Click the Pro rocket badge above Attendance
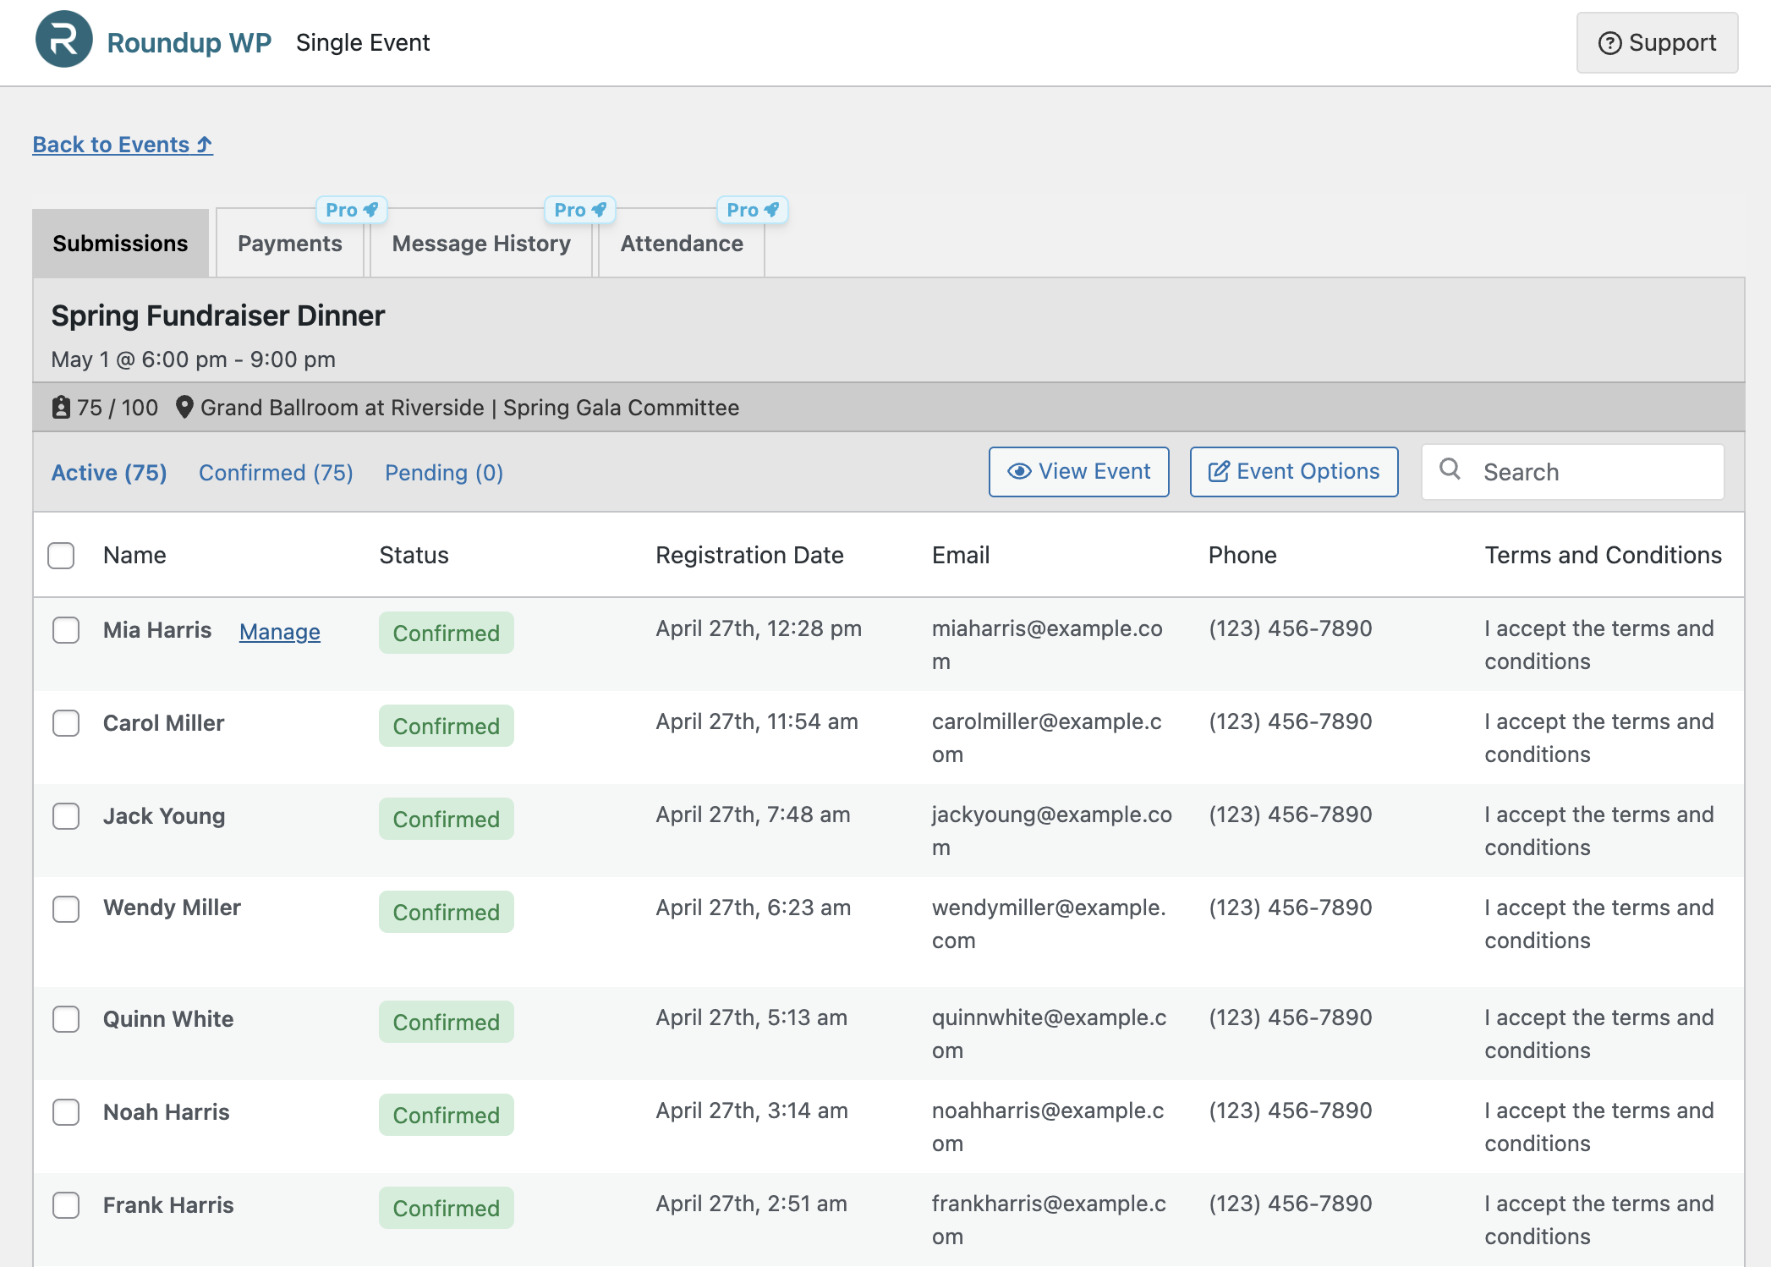This screenshot has width=1771, height=1267. tap(752, 210)
